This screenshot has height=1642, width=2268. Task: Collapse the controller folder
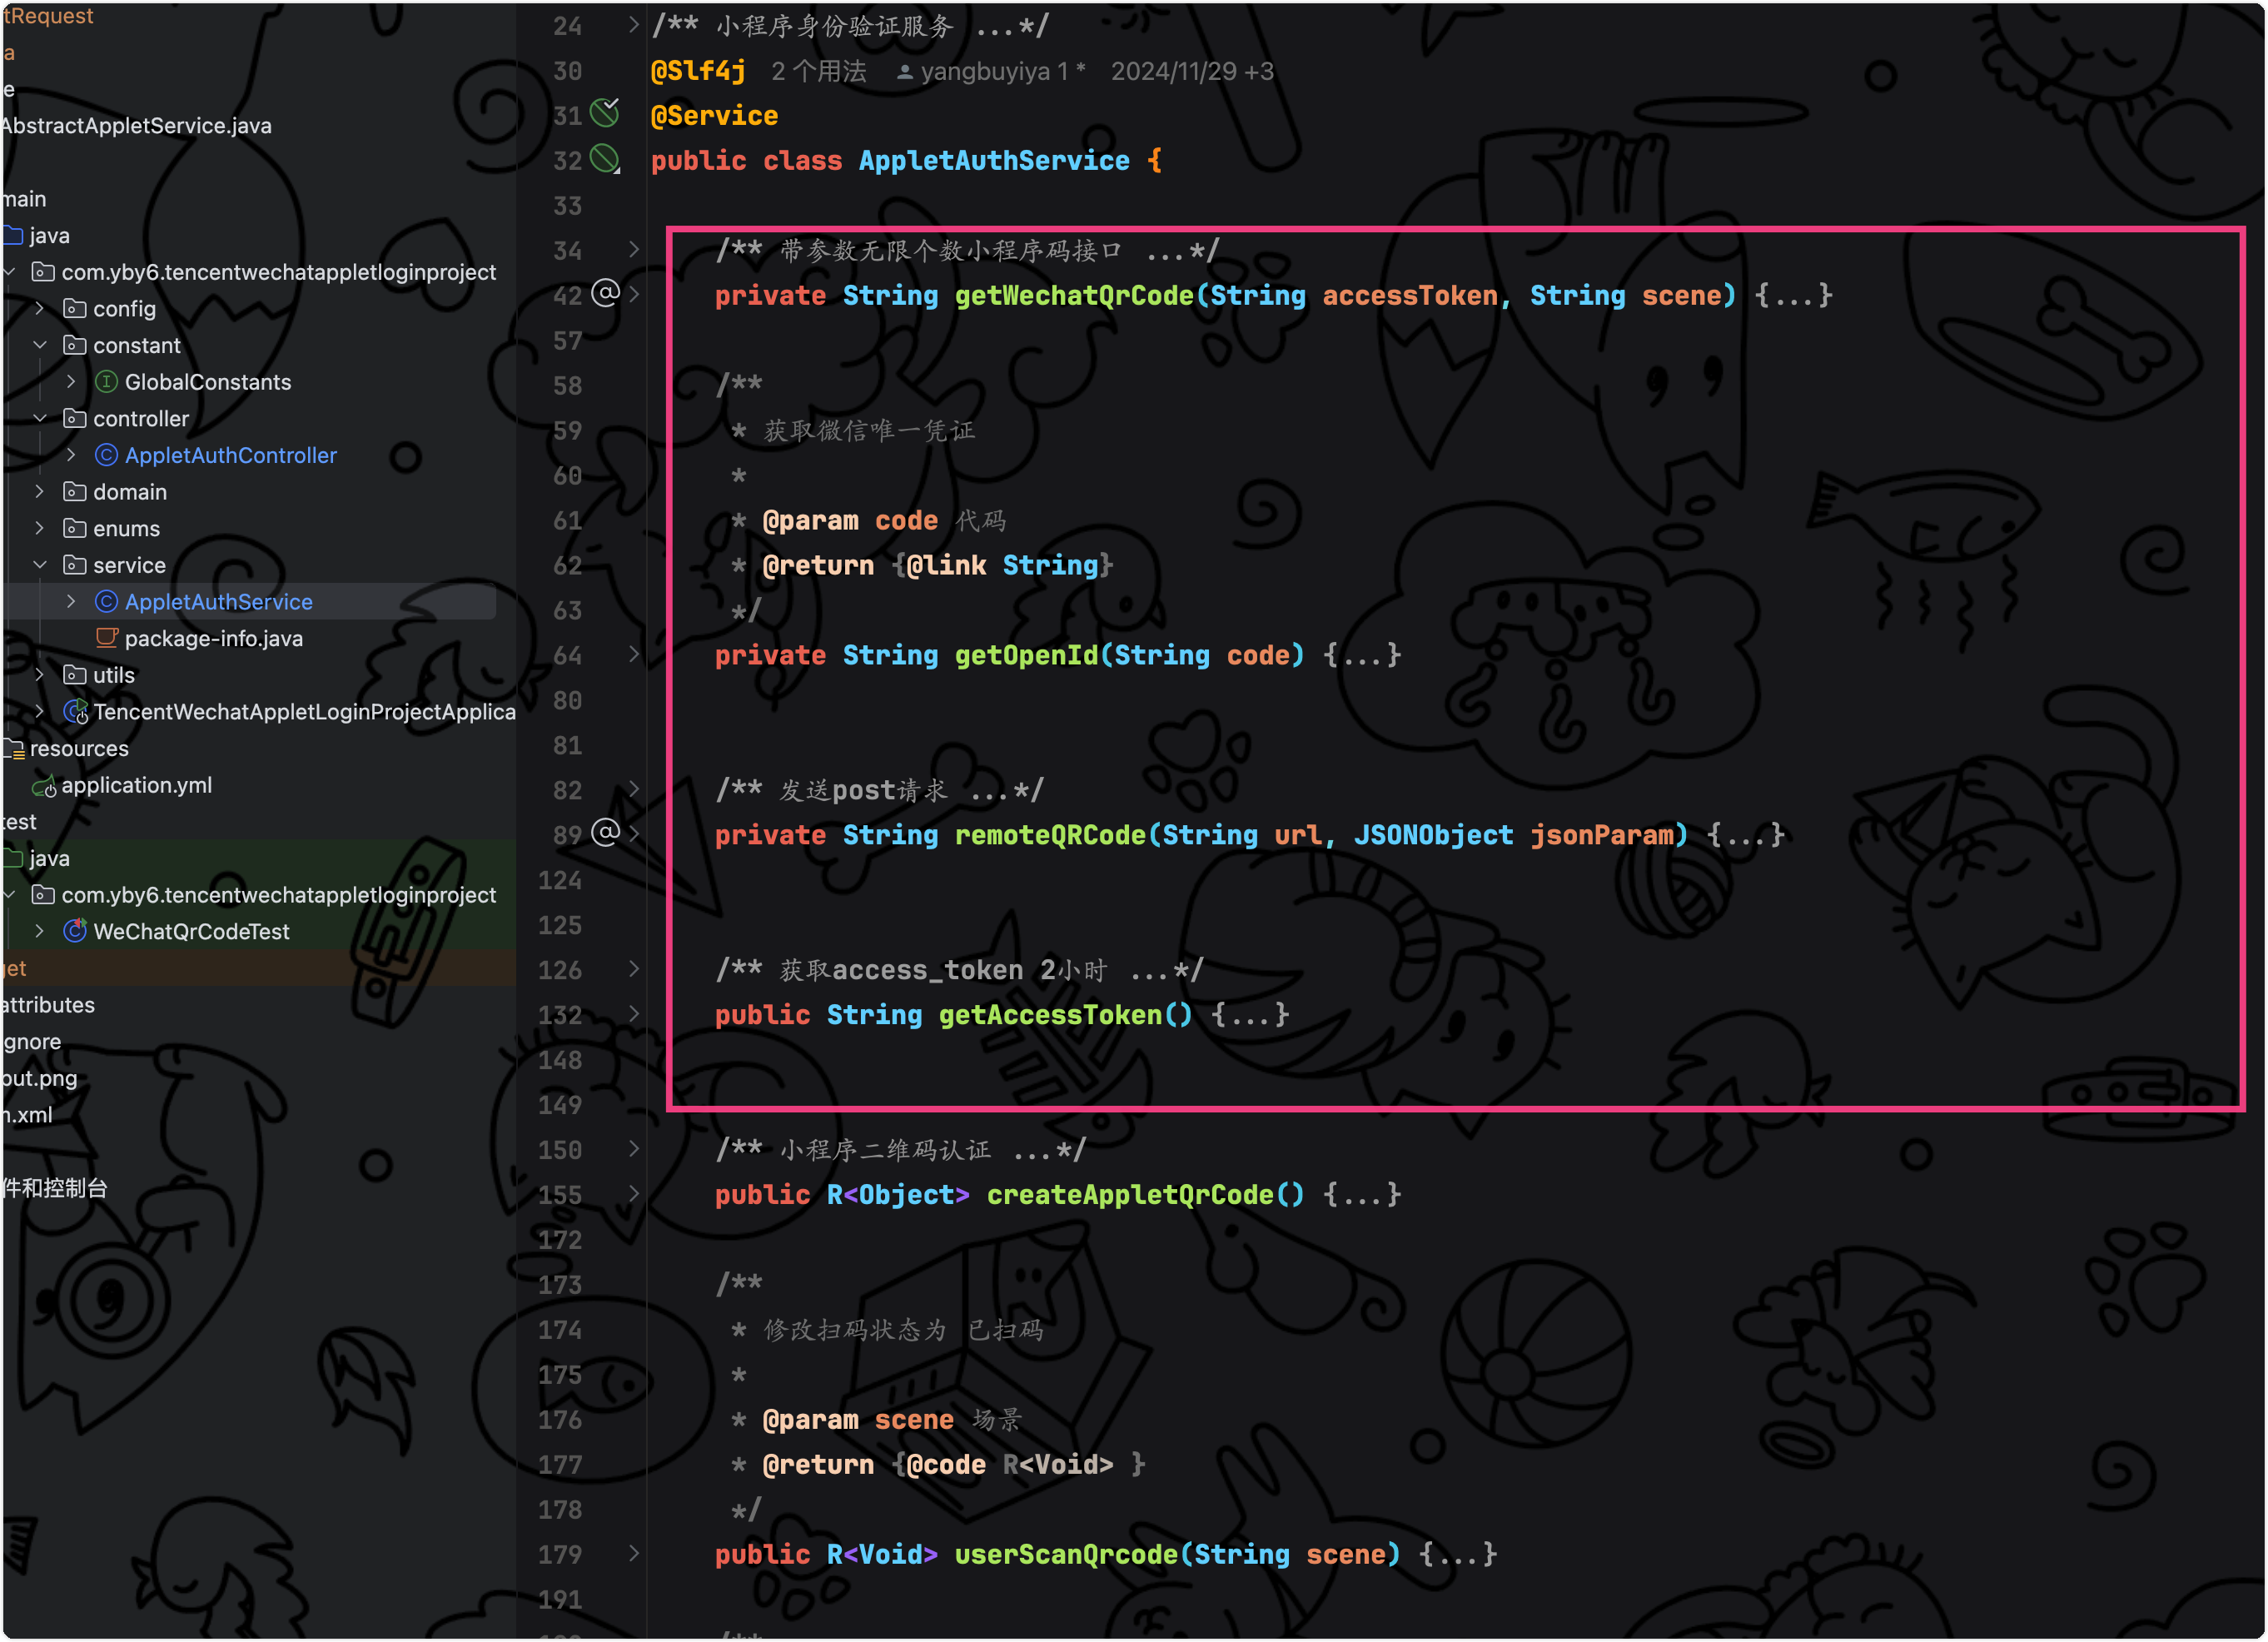click(x=40, y=419)
